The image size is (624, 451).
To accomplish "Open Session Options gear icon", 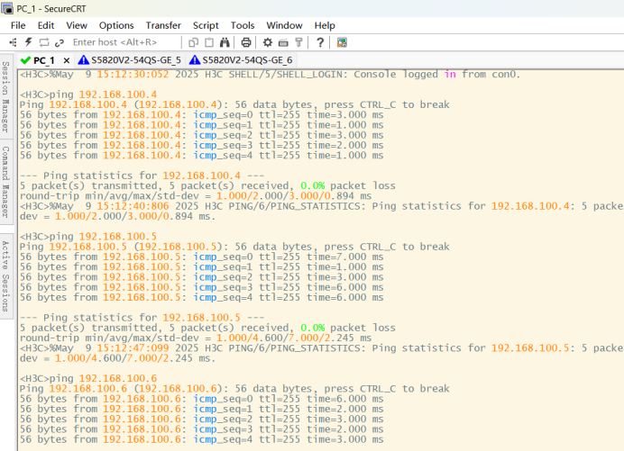I will 267,42.
